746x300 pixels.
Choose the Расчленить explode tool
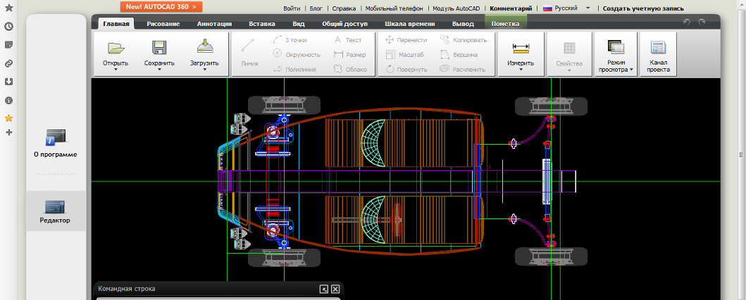(462, 70)
